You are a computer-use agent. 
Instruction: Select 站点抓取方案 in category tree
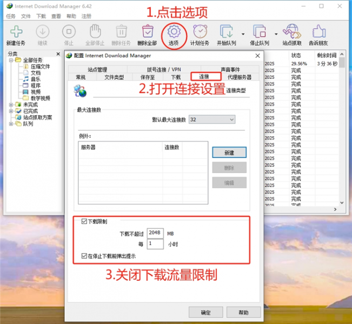(37, 117)
